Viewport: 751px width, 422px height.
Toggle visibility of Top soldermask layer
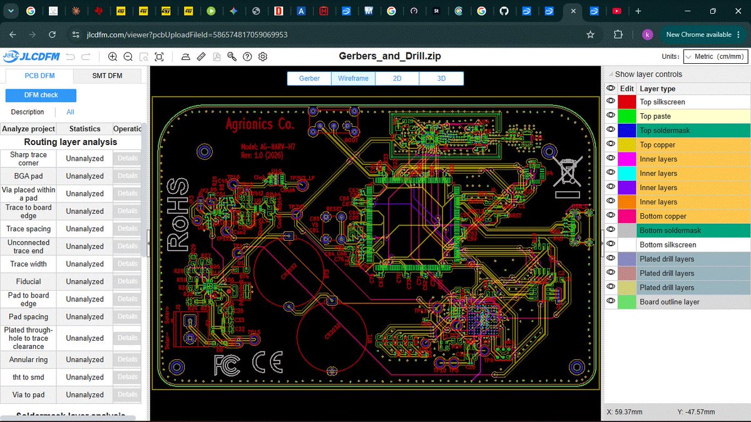click(x=610, y=130)
